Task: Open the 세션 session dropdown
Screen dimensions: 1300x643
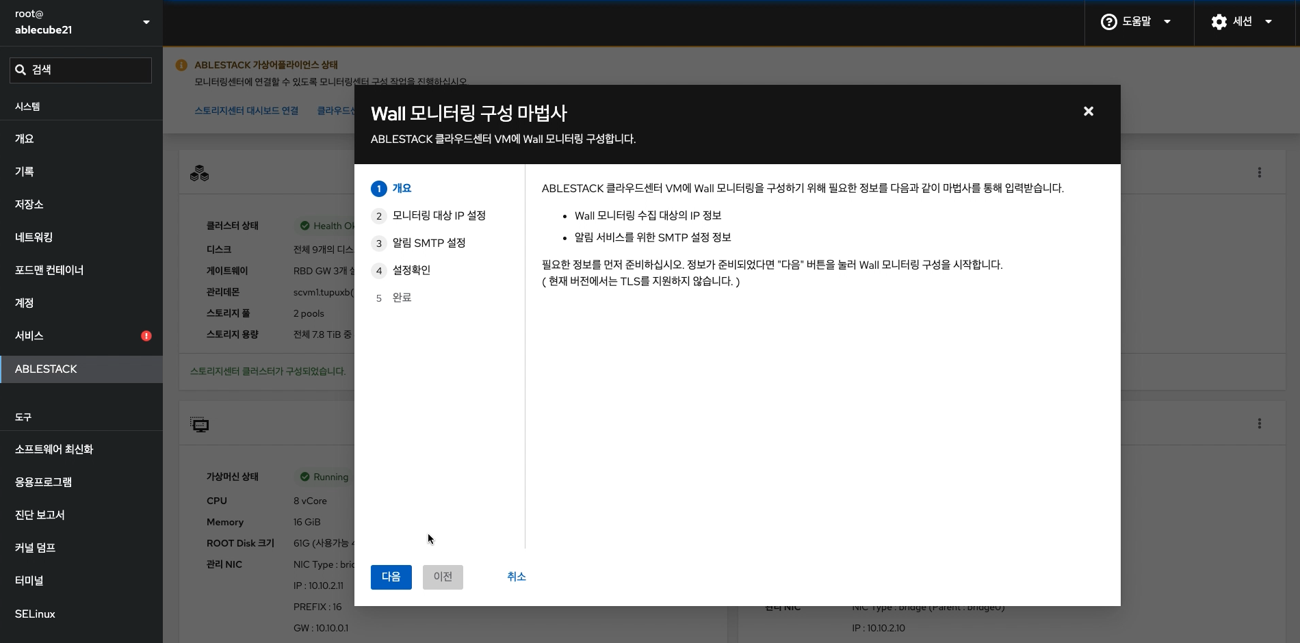Action: [1243, 22]
